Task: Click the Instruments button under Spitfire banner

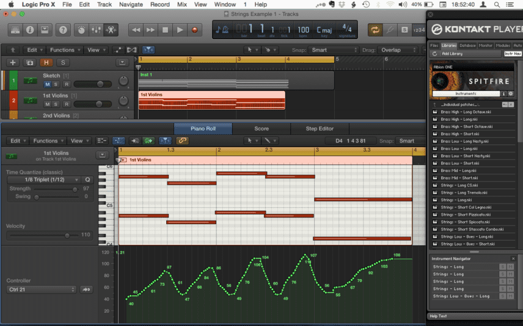Action: point(466,94)
